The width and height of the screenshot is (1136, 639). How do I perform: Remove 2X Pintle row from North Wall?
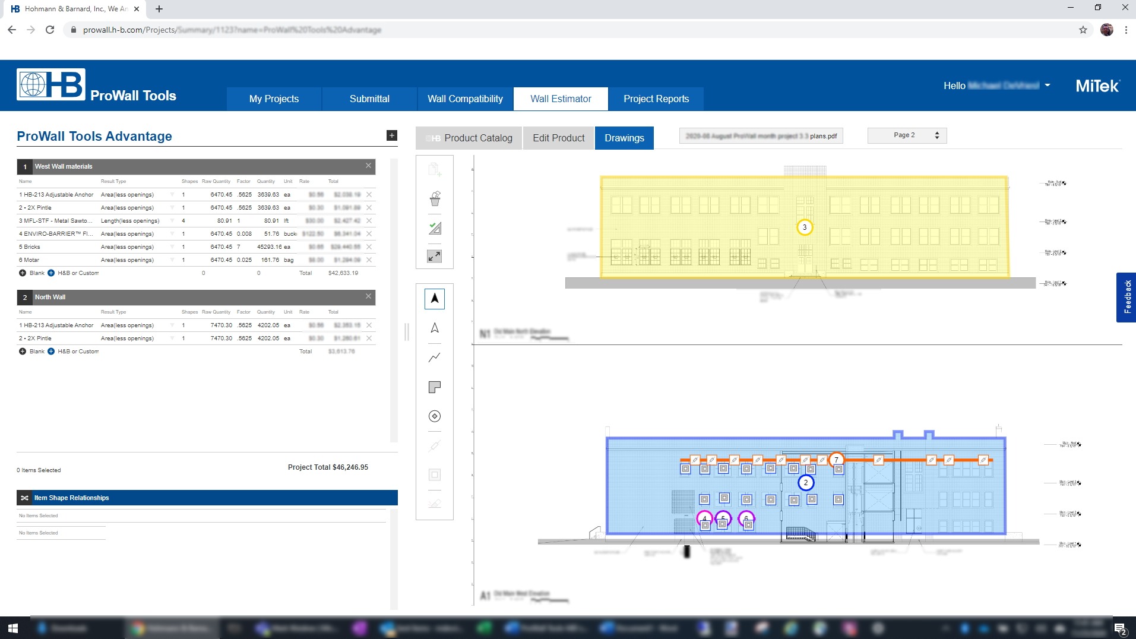point(369,339)
